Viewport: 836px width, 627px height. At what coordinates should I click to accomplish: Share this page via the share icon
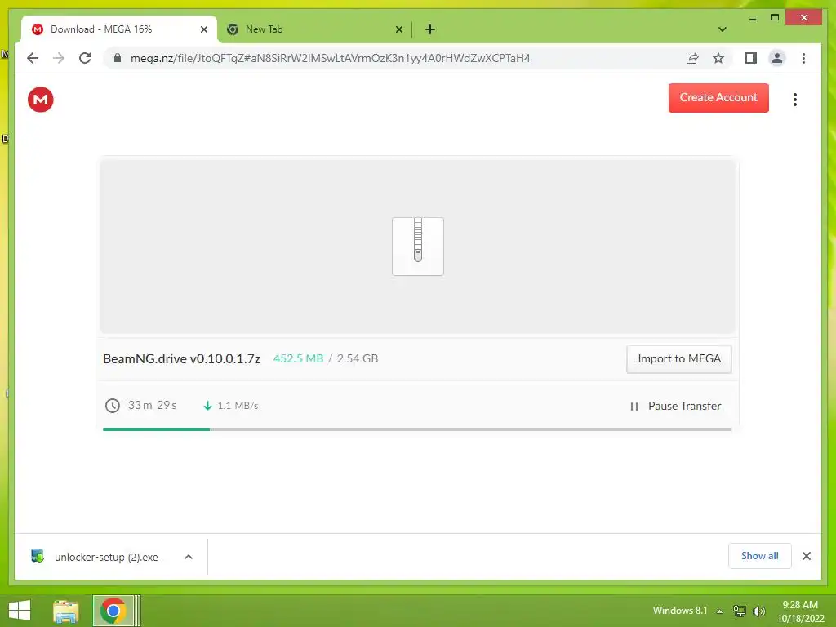pyautogui.click(x=692, y=58)
